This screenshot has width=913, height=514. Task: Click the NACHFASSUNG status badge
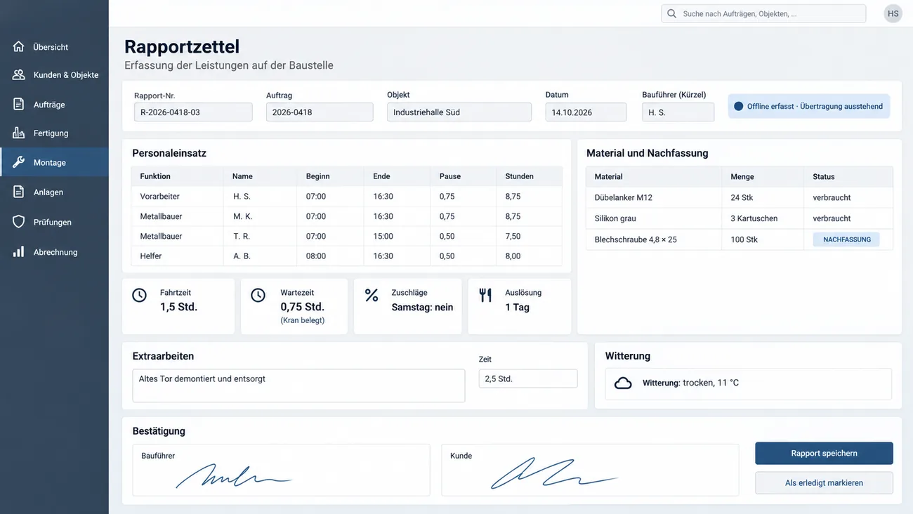coord(846,239)
